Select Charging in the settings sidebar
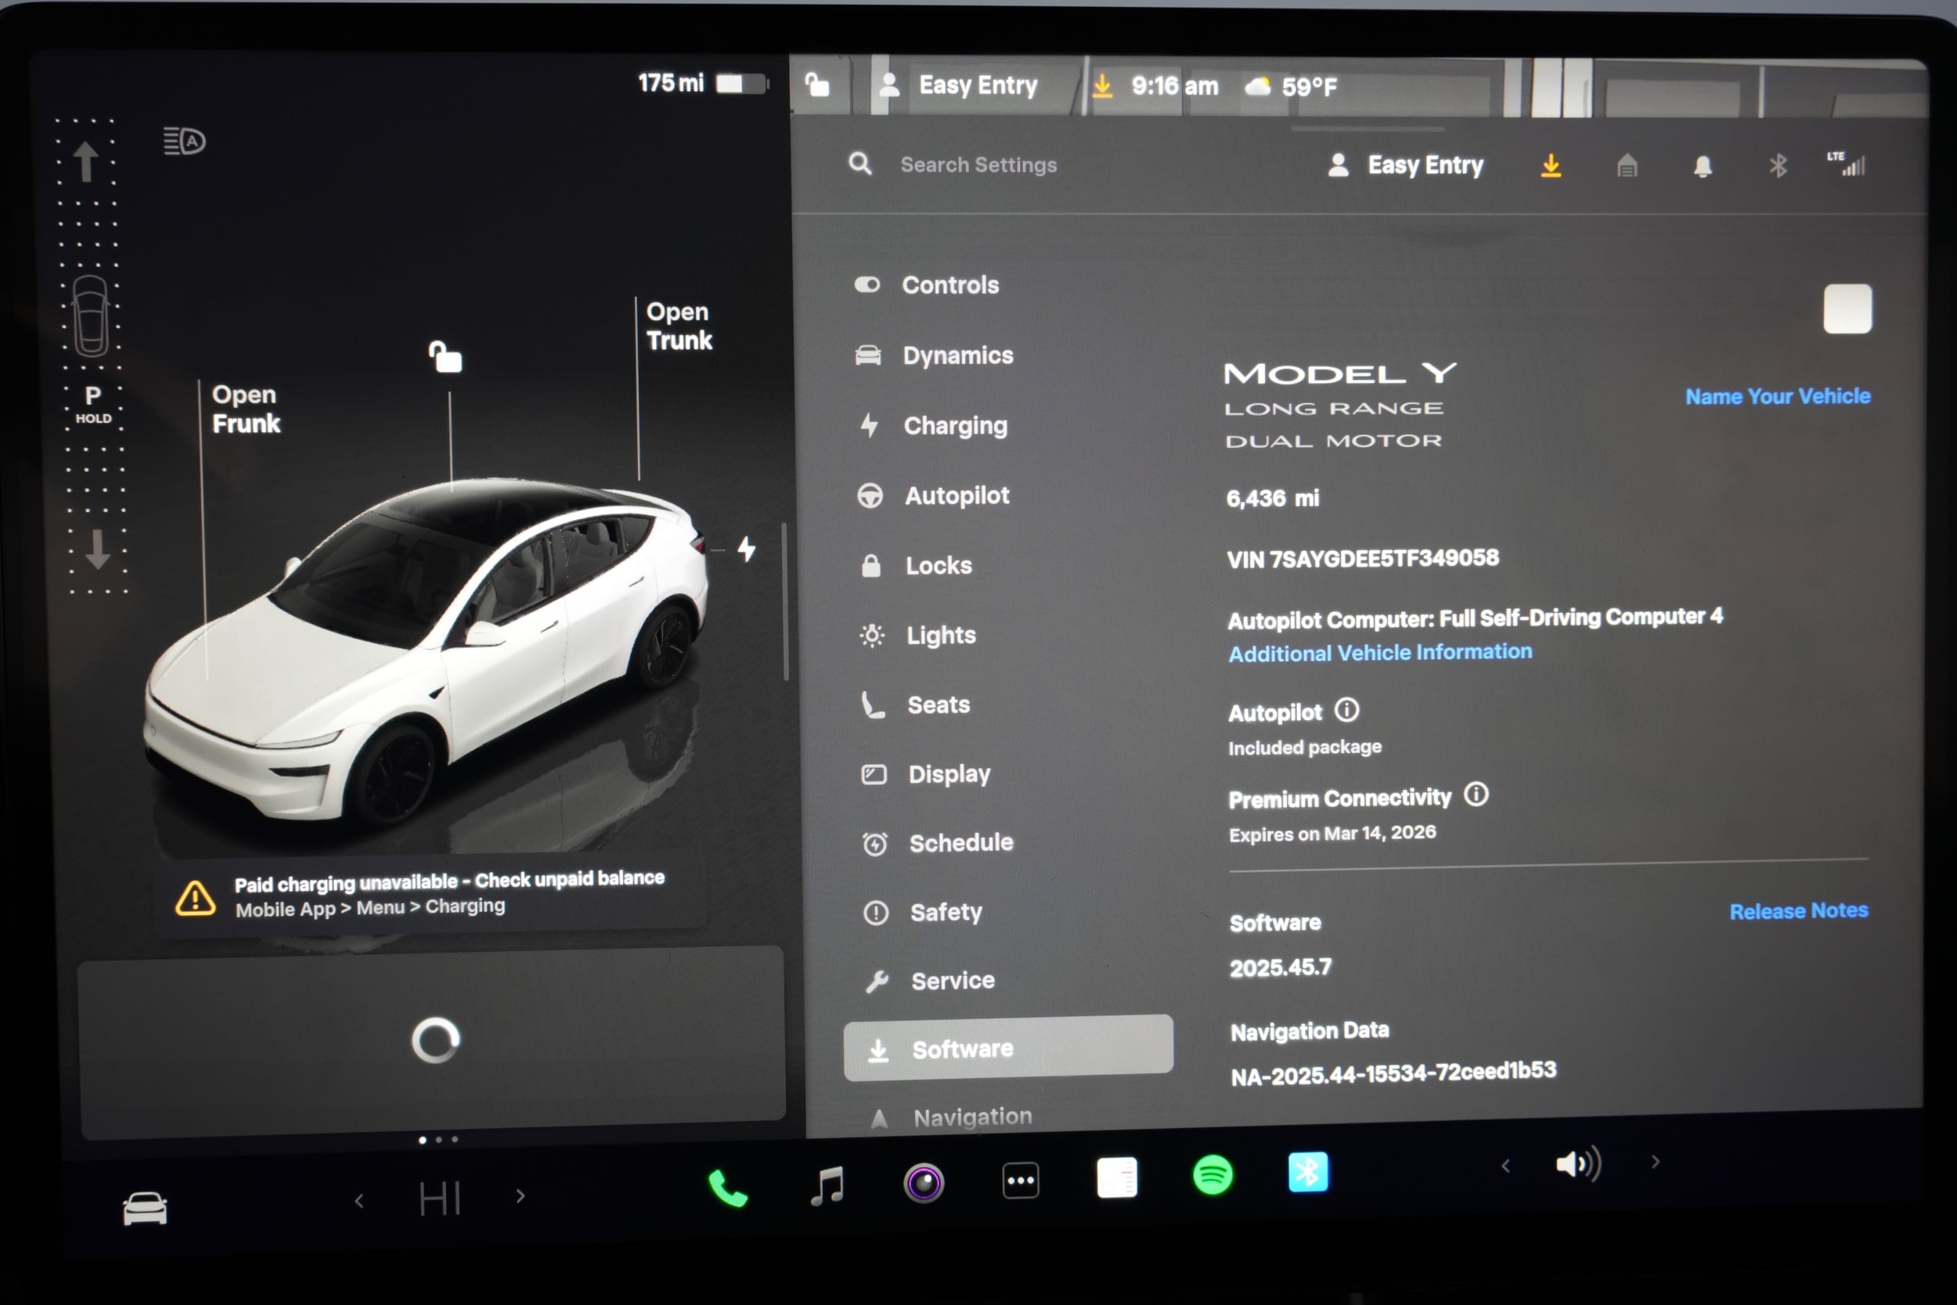1957x1305 pixels. coord(955,425)
